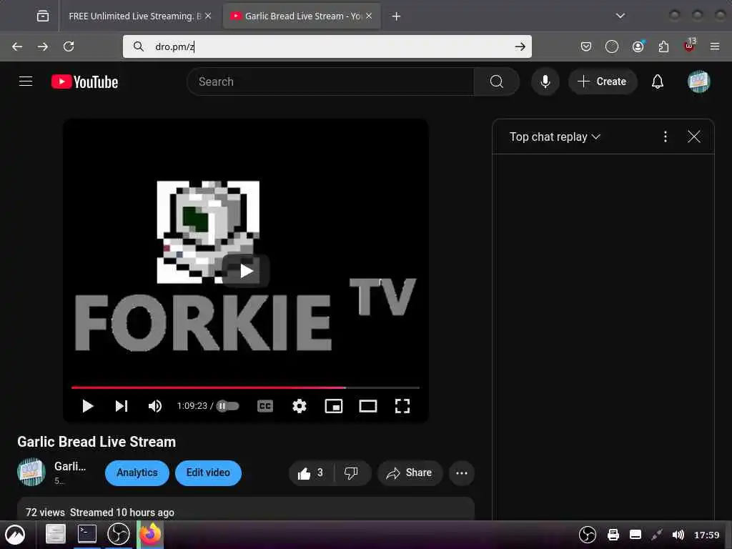Go forward in browser history
The width and height of the screenshot is (732, 549).
click(42, 46)
